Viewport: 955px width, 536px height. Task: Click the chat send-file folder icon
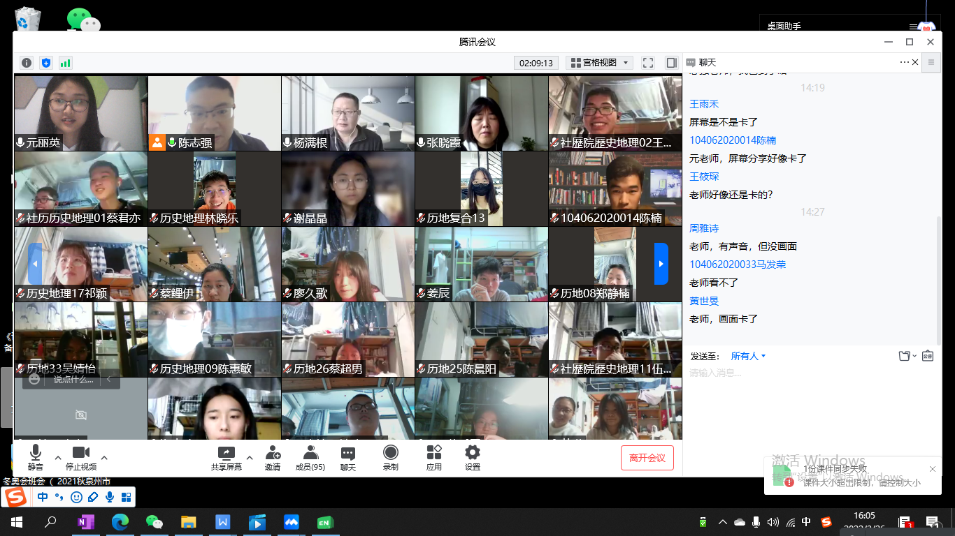click(x=905, y=356)
